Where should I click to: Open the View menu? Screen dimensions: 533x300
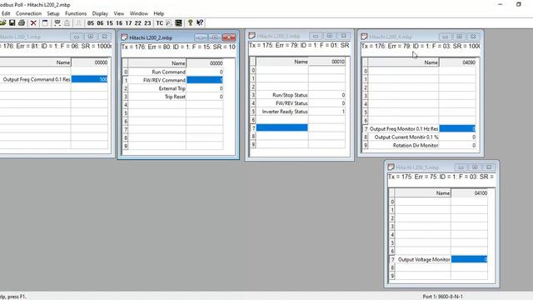point(118,13)
